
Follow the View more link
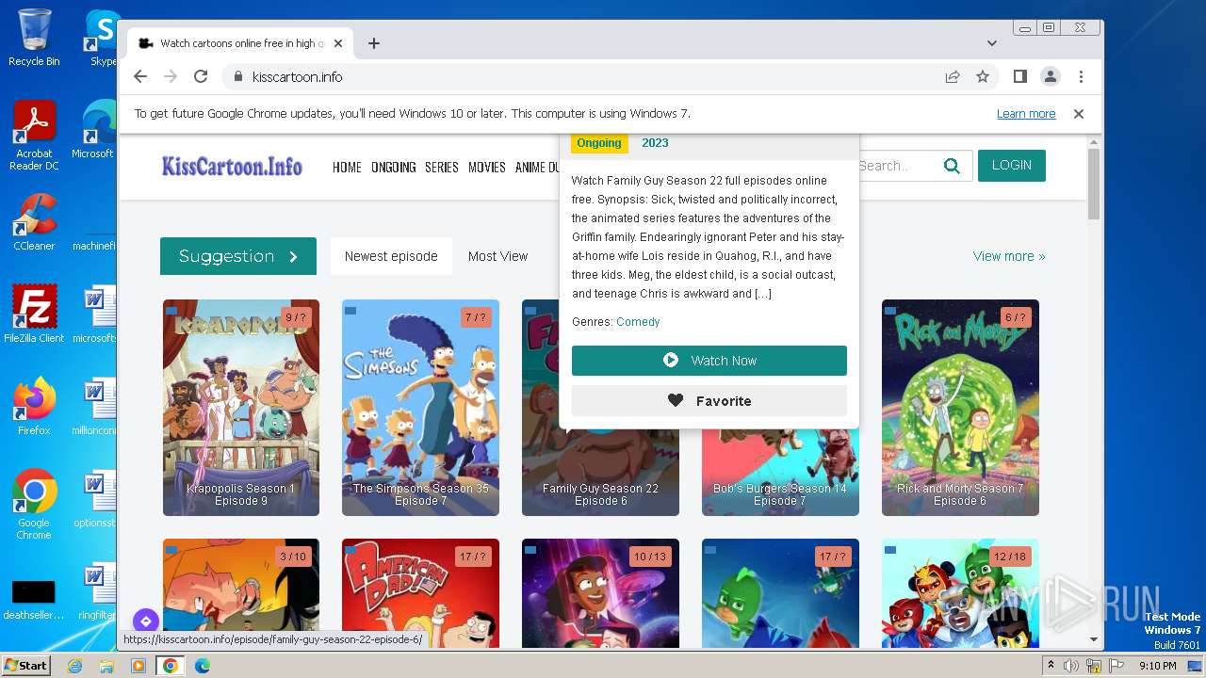(1009, 256)
